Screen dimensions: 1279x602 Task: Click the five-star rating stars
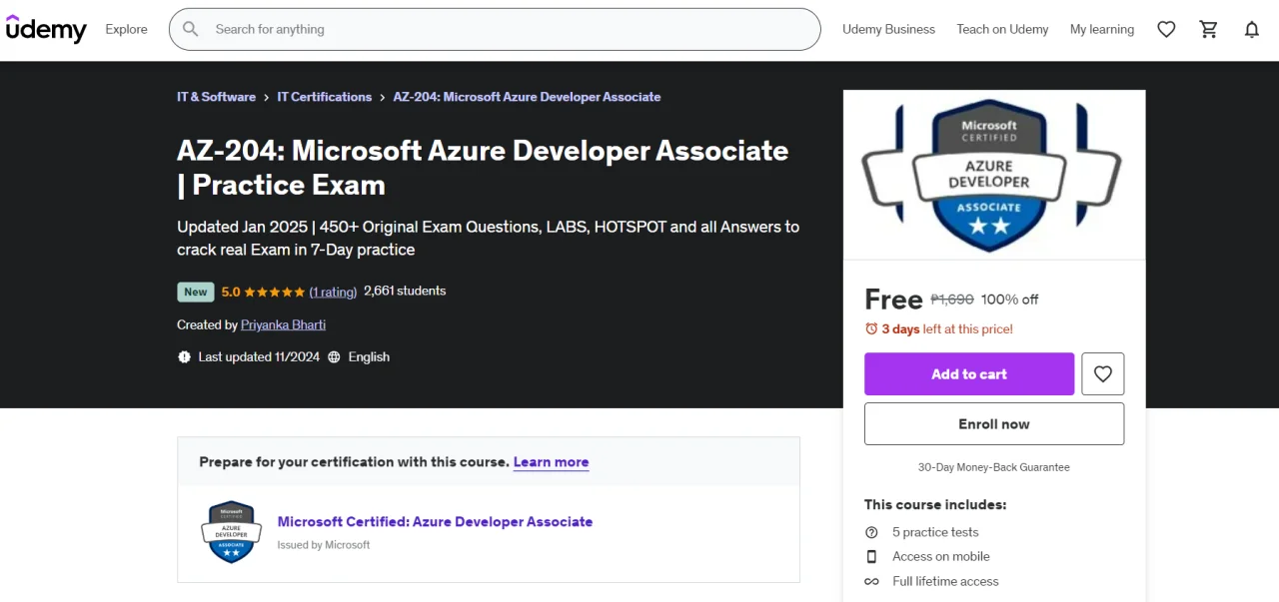(275, 292)
